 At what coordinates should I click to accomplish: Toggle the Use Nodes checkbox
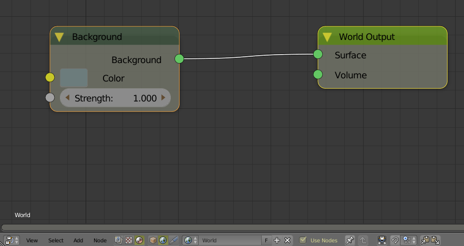(303, 240)
